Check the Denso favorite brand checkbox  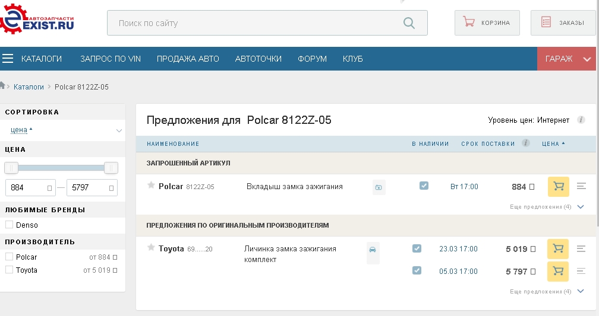click(x=9, y=225)
